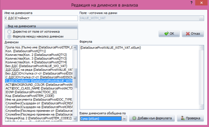
Task: Select 'Група поз.|Пълно име' list item
Action: (39, 48)
